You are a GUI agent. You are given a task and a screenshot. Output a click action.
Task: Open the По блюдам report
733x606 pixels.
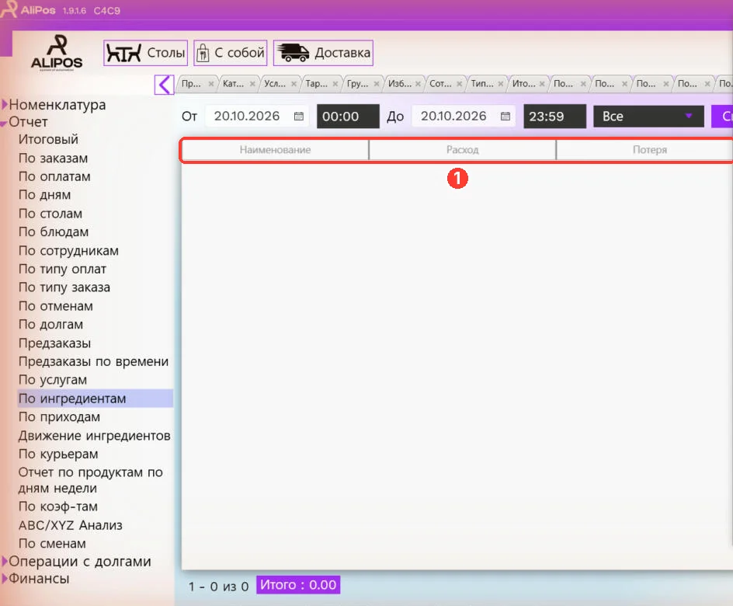54,232
